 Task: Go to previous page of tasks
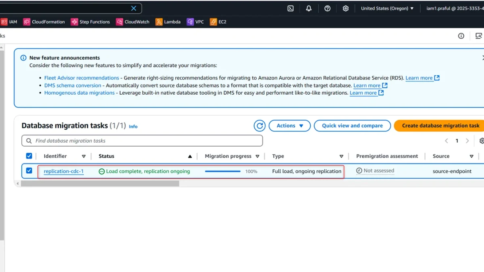[446, 141]
